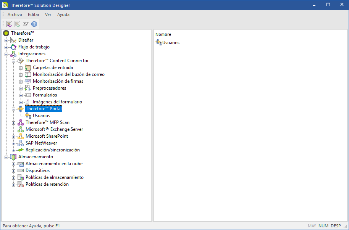Click the Therefore root node icon

(x=6, y=33)
